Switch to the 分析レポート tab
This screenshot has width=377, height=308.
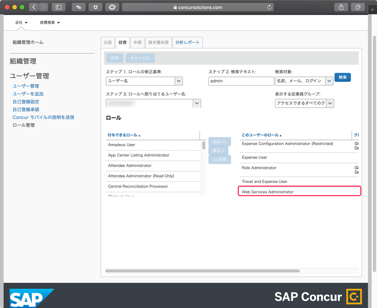pos(188,43)
